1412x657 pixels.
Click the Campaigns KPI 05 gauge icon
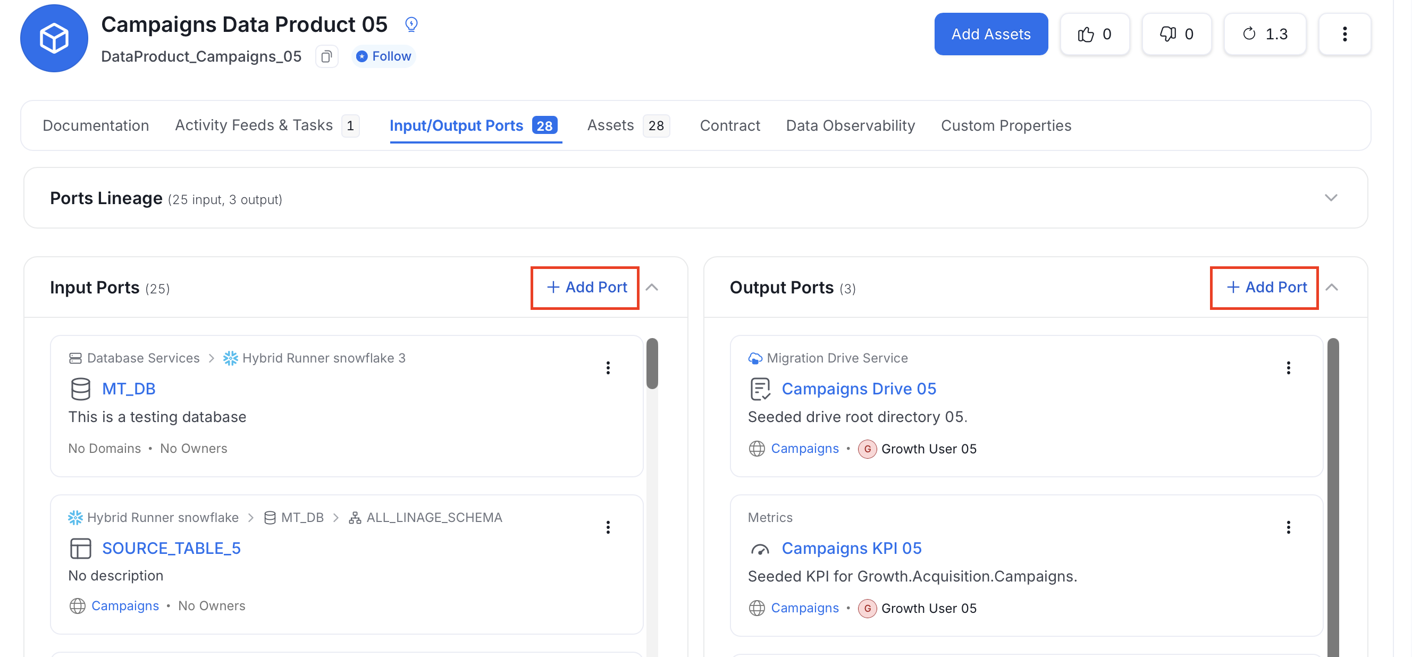(760, 549)
